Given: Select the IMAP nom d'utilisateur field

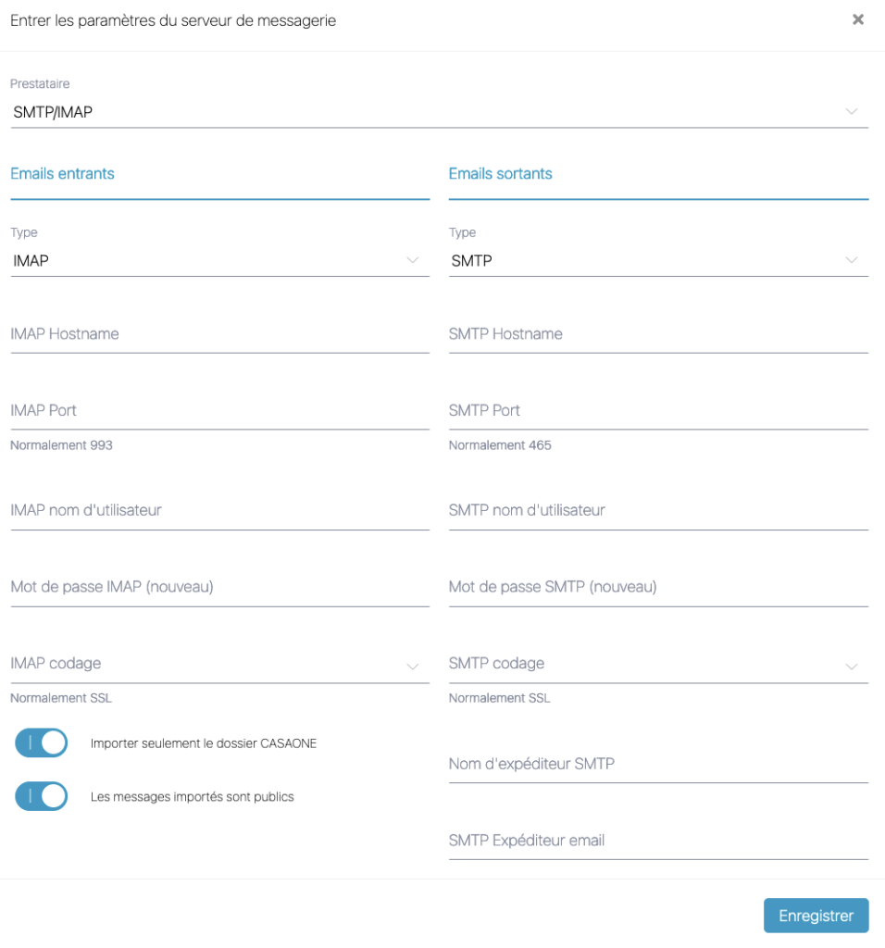Looking at the screenshot, I should [219, 511].
